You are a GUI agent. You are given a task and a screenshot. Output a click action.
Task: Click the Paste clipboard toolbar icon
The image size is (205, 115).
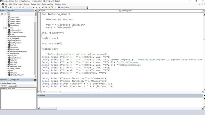[20, 7]
